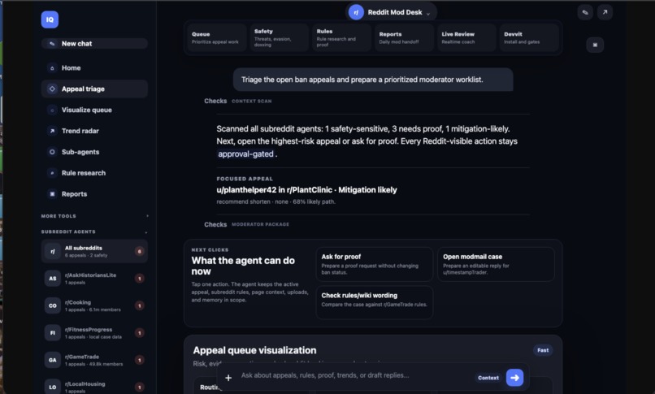
Task: Click the plus attach icon in chat input
Action: 228,378
